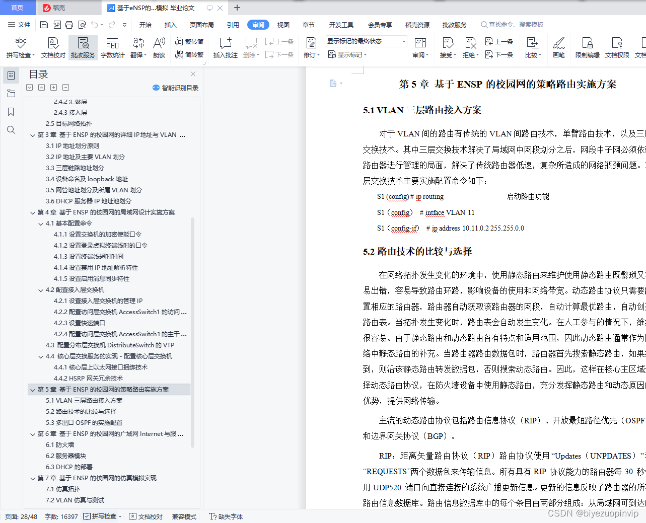Open the table of contents sidebar icon

tap(11, 76)
